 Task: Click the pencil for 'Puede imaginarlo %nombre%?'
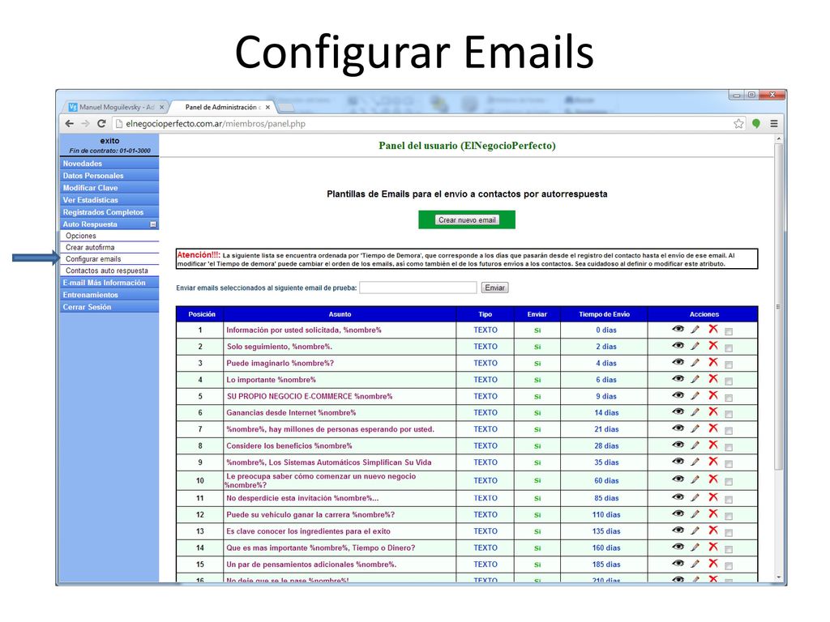(695, 363)
